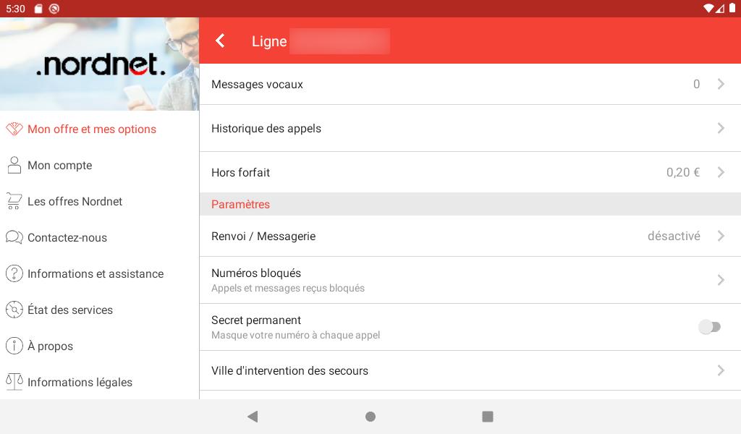Expand the Hors forfait chevron
Image resolution: width=741 pixels, height=434 pixels.
(721, 173)
